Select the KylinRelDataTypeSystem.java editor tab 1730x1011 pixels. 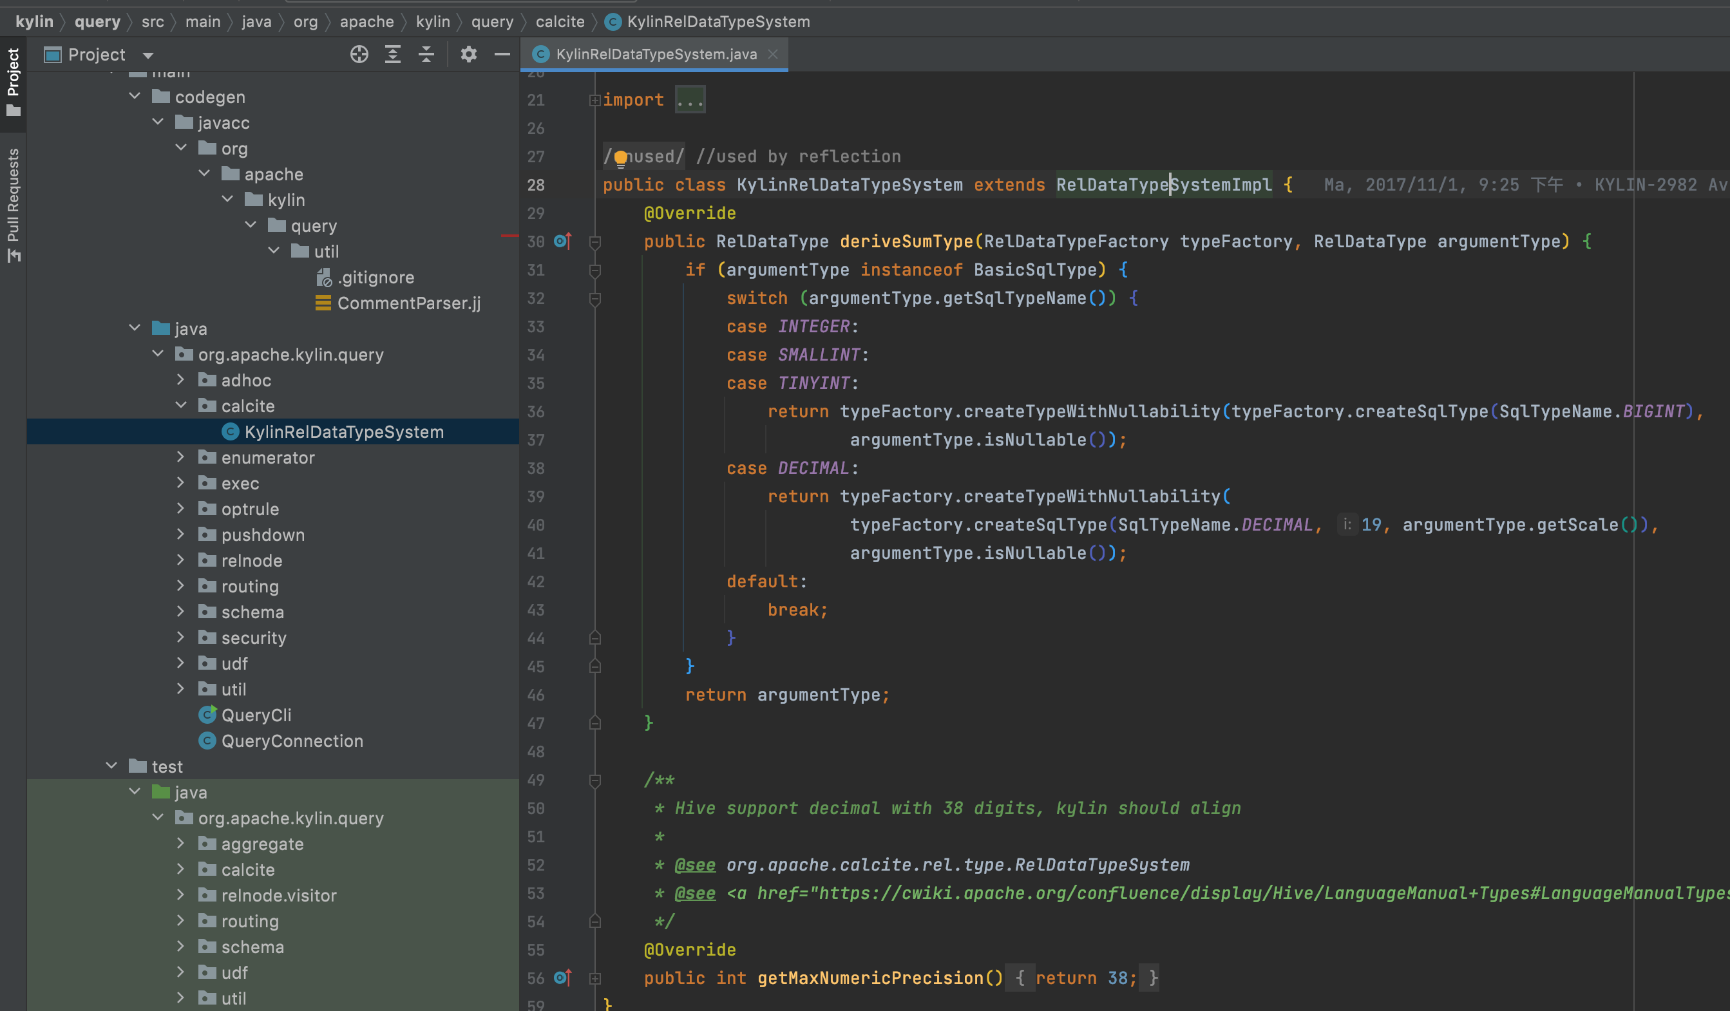656,54
